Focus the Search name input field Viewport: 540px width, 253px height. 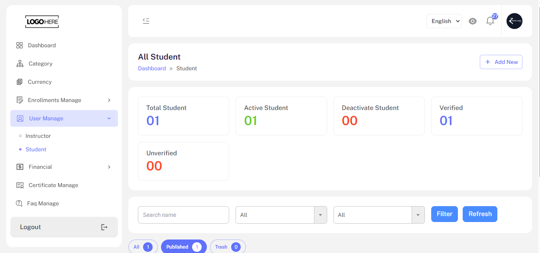click(x=183, y=215)
